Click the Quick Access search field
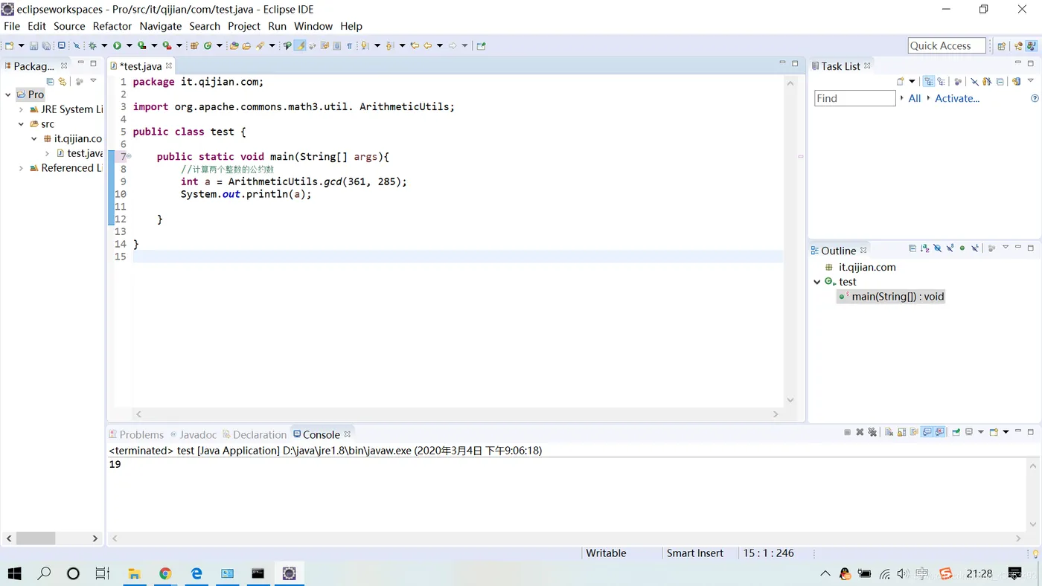Screen dimensions: 1042x586 (x=947, y=45)
